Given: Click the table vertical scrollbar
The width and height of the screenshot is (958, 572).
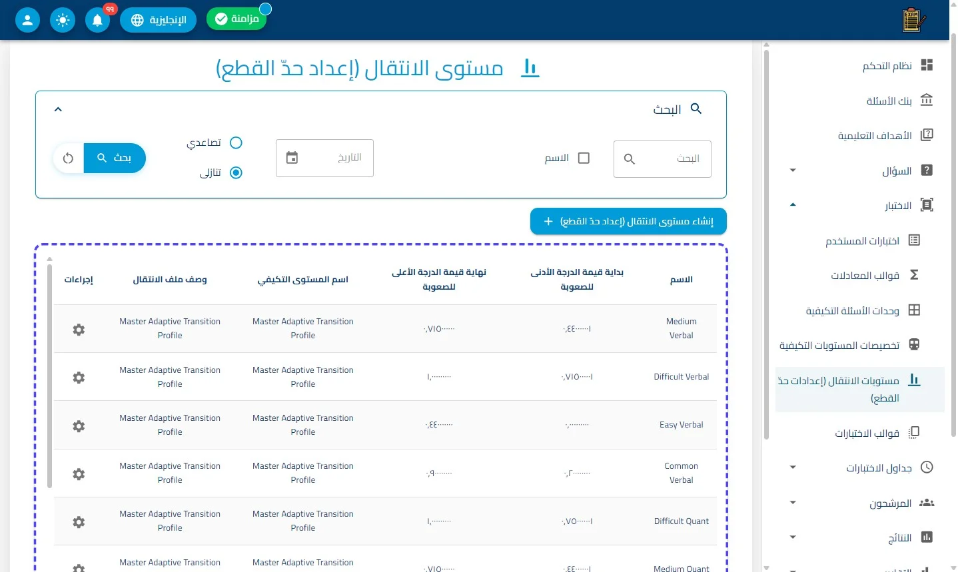Looking at the screenshot, I should tap(49, 376).
